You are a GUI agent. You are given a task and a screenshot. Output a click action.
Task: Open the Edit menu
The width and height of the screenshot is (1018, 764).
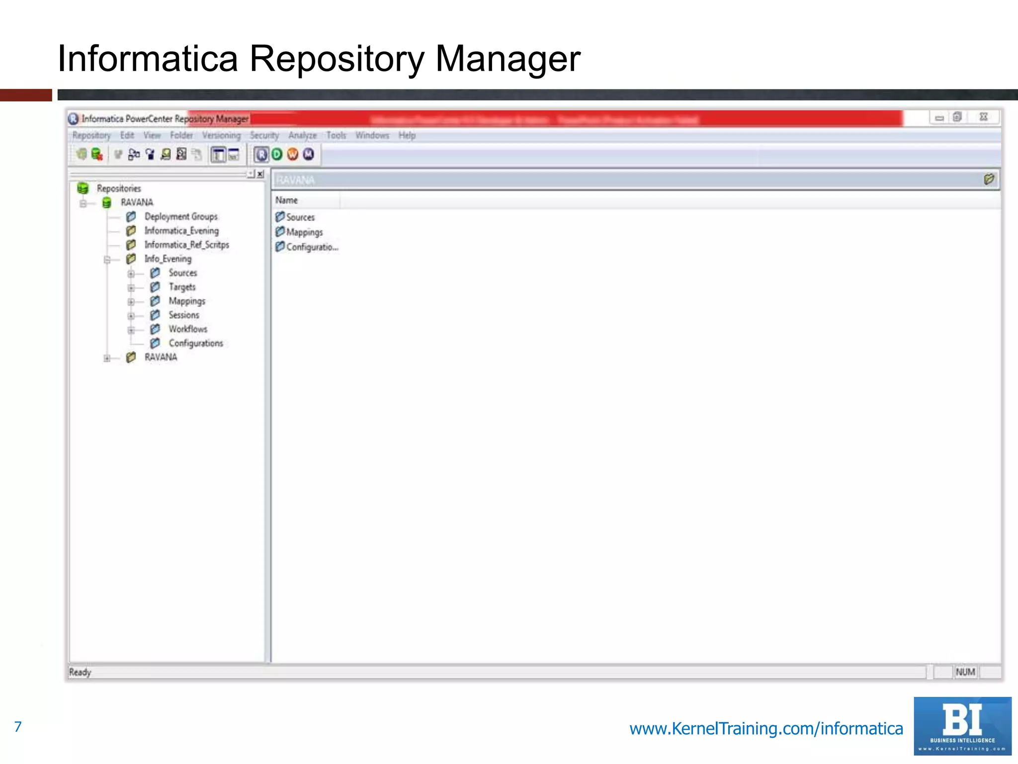(127, 135)
